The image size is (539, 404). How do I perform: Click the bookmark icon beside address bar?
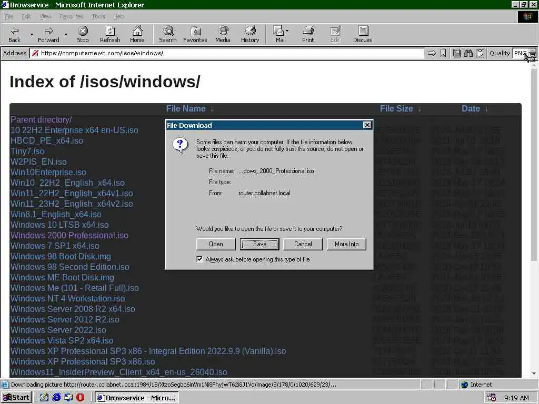click(443, 53)
